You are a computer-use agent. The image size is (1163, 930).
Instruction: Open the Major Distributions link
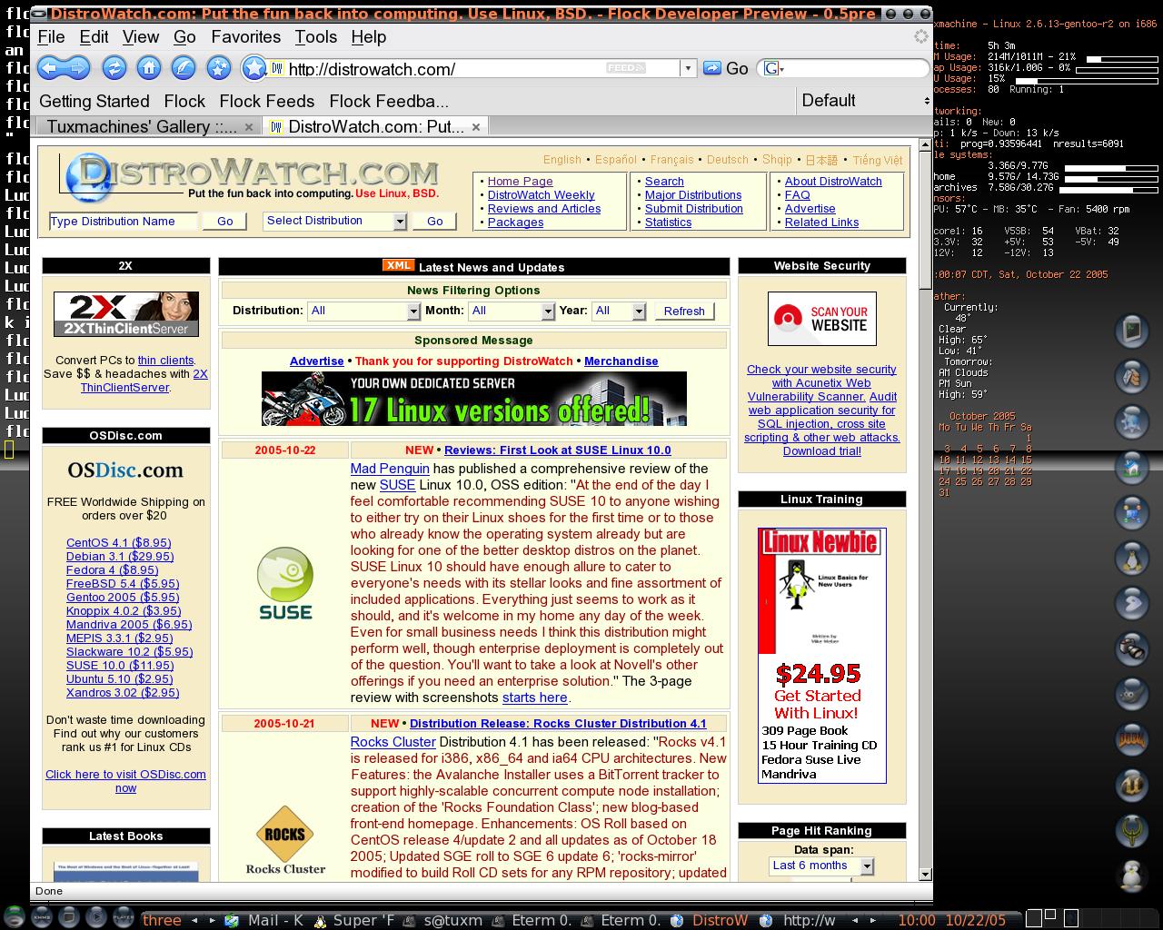(693, 194)
